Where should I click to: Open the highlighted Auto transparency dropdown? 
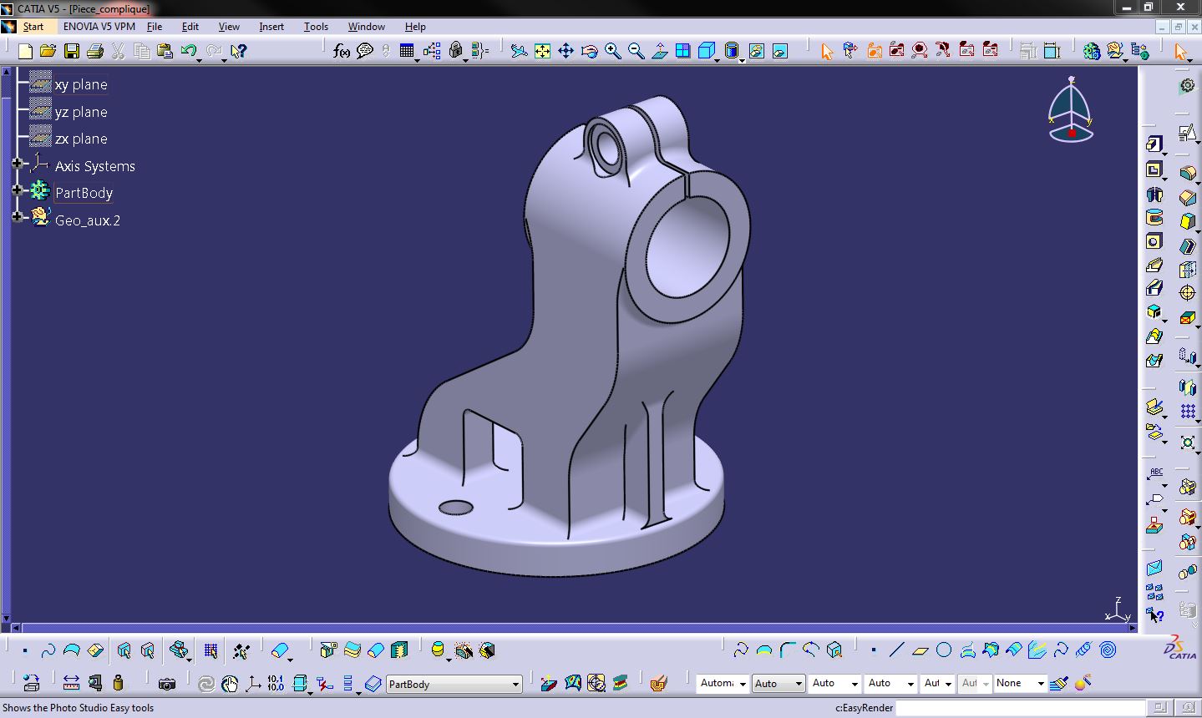pos(779,684)
